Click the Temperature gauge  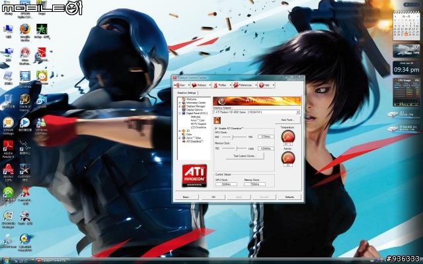pos(288,137)
